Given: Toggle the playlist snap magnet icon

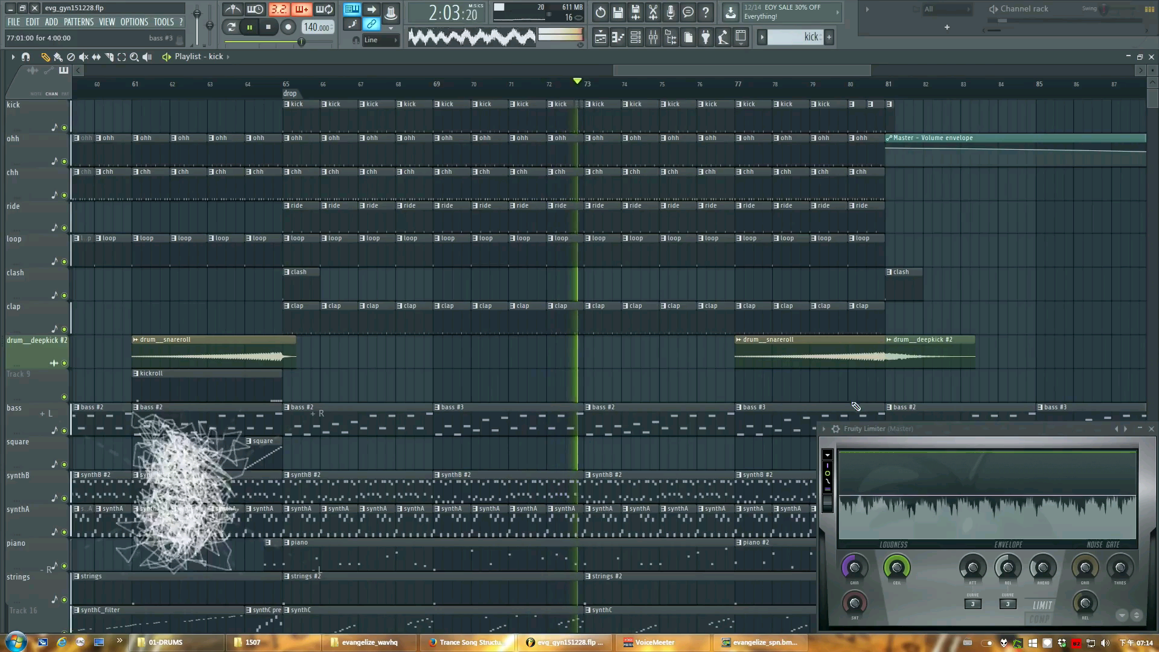Looking at the screenshot, I should click(x=25, y=57).
